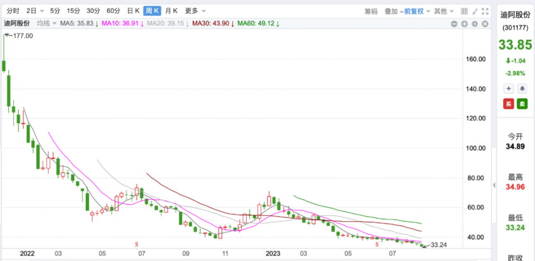Click the -2.98% change value
The width and height of the screenshot is (535, 261).
(515, 74)
